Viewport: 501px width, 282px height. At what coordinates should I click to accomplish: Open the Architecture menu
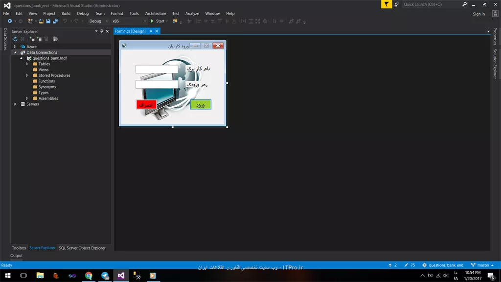coord(156,13)
